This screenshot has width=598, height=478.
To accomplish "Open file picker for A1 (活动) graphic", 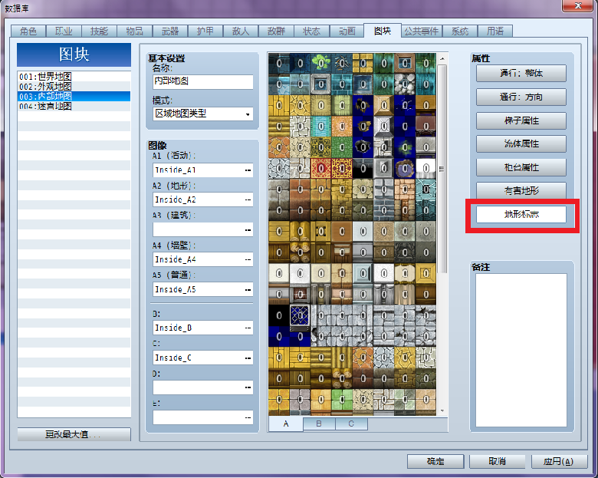I will pos(248,170).
